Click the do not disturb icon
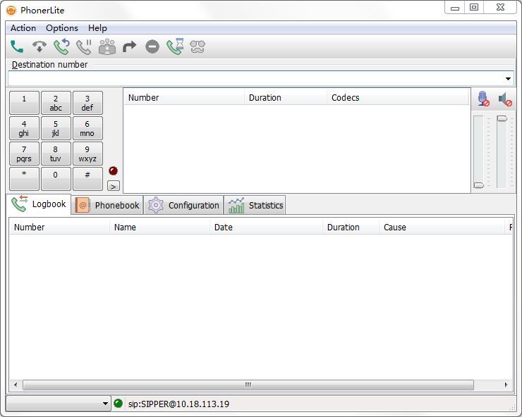522x417 pixels. click(x=152, y=47)
